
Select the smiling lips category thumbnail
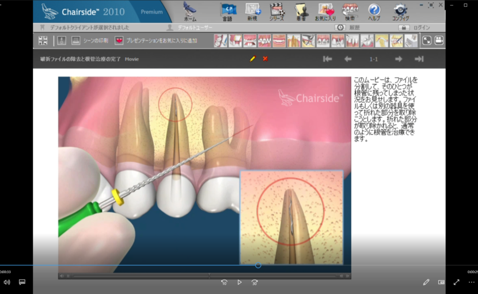coord(279,40)
